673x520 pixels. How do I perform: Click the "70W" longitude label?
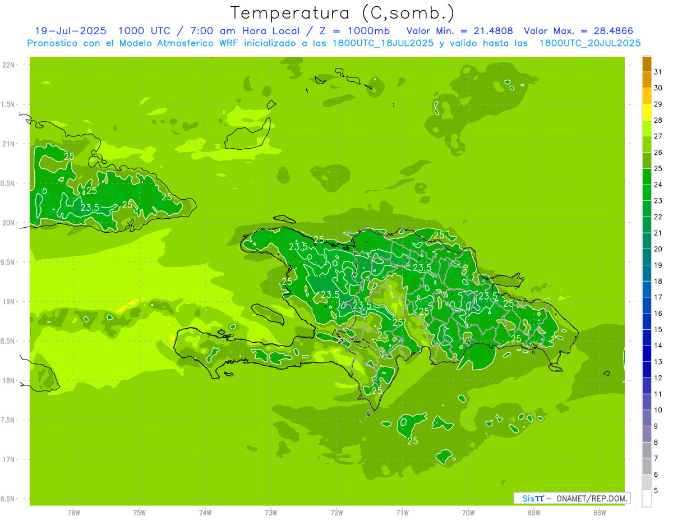coord(468,512)
